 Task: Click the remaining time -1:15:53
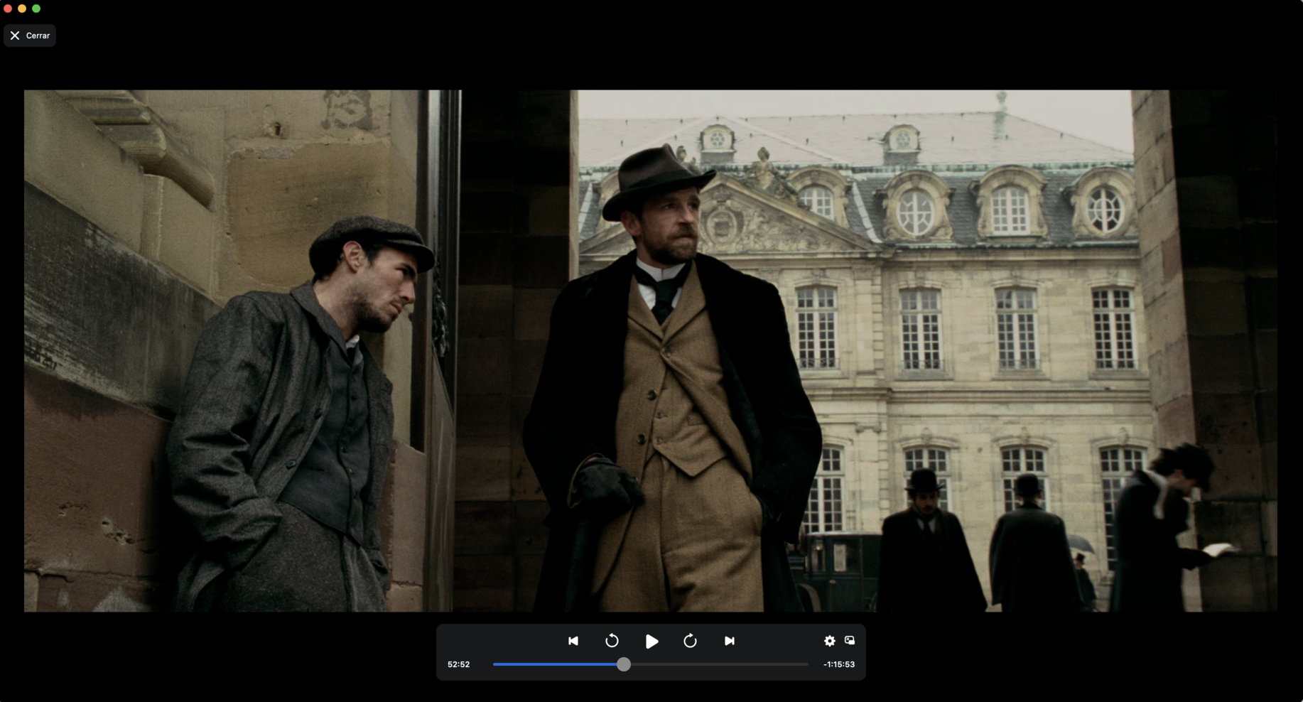coord(839,664)
